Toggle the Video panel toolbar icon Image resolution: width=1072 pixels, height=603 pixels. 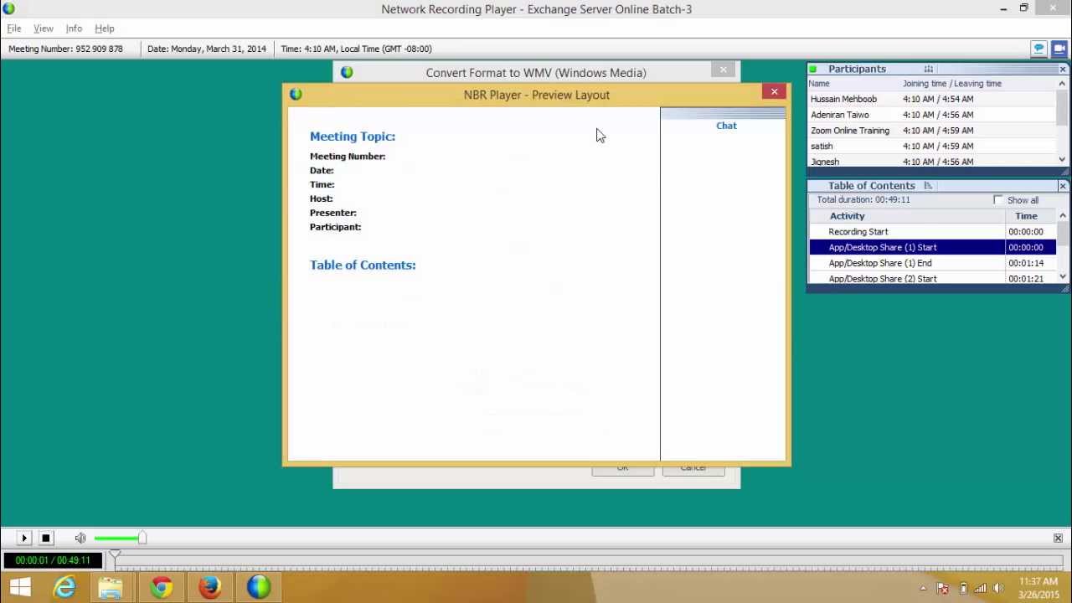[1059, 49]
